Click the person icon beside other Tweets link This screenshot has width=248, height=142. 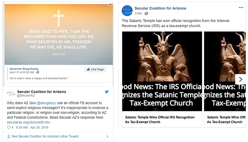click(x=9, y=136)
